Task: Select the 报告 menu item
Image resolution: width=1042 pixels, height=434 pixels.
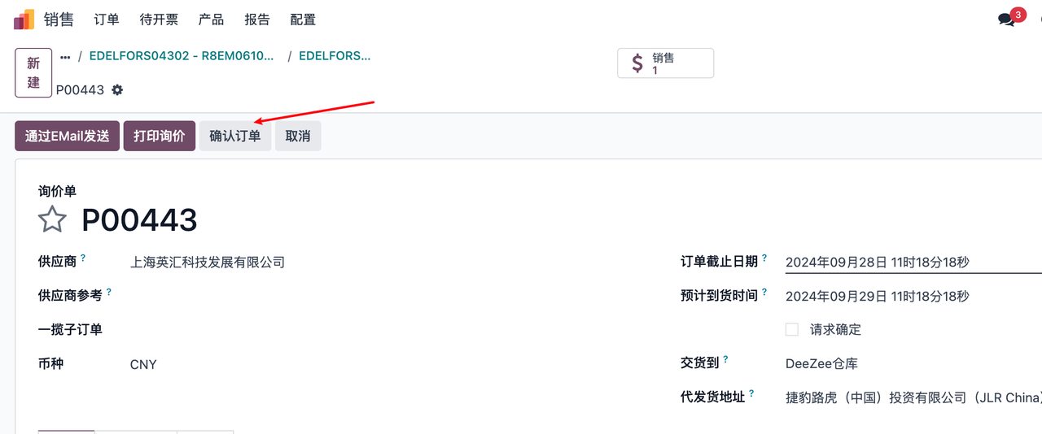Action: [257, 20]
